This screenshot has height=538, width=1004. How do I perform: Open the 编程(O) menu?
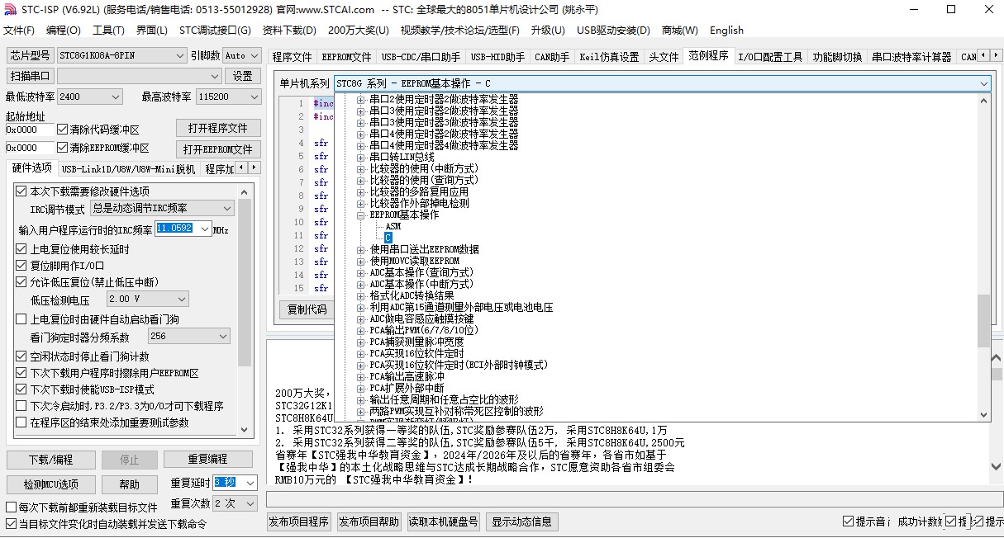tap(64, 31)
